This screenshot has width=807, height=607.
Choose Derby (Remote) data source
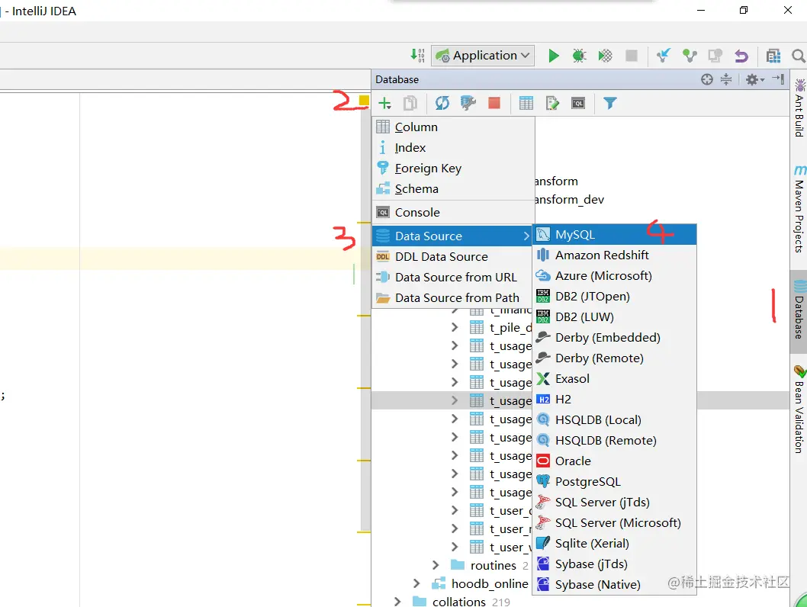pos(615,358)
